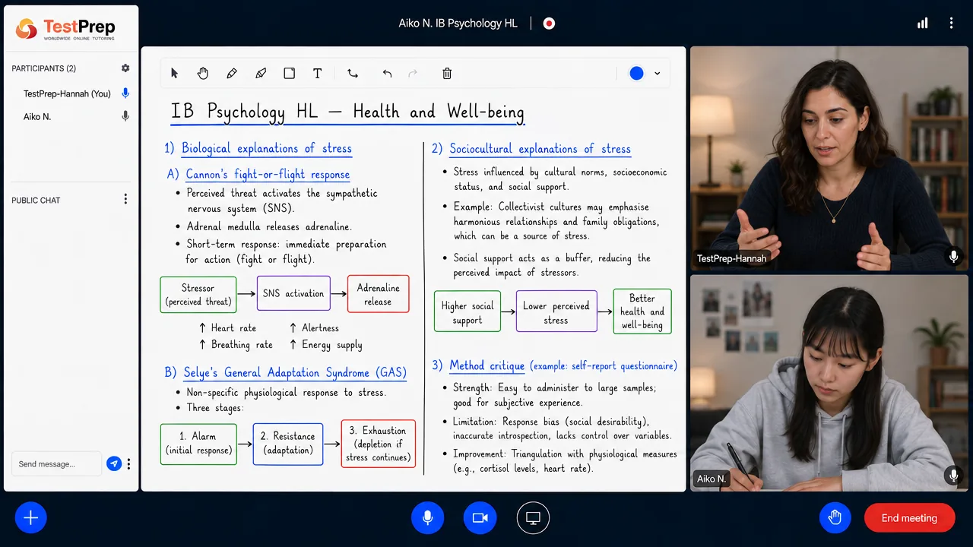Click the TestPrep logo

coord(65,29)
